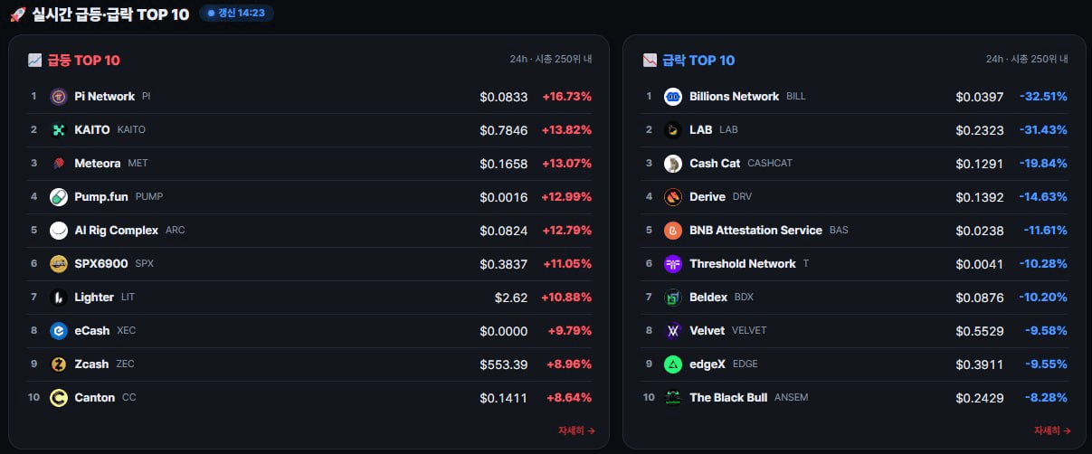Click the eCash blue icon
The height and width of the screenshot is (454, 1092).
pyautogui.click(x=59, y=331)
